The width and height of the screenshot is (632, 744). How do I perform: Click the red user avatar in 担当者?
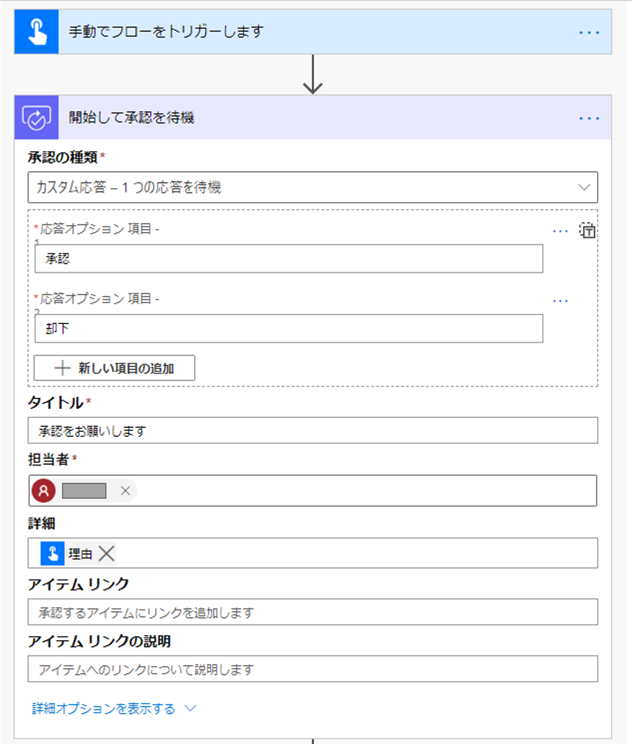click(x=44, y=490)
